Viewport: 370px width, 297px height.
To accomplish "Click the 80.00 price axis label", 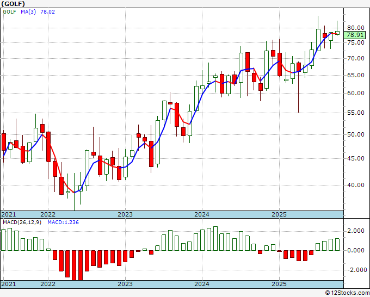I will tap(356, 28).
